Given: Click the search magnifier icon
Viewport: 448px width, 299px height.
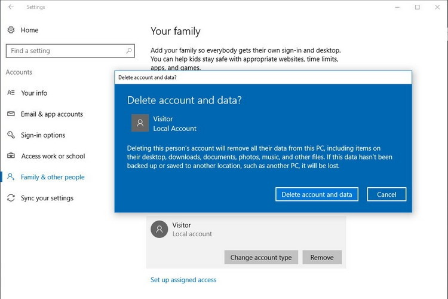Looking at the screenshot, I should [129, 51].
